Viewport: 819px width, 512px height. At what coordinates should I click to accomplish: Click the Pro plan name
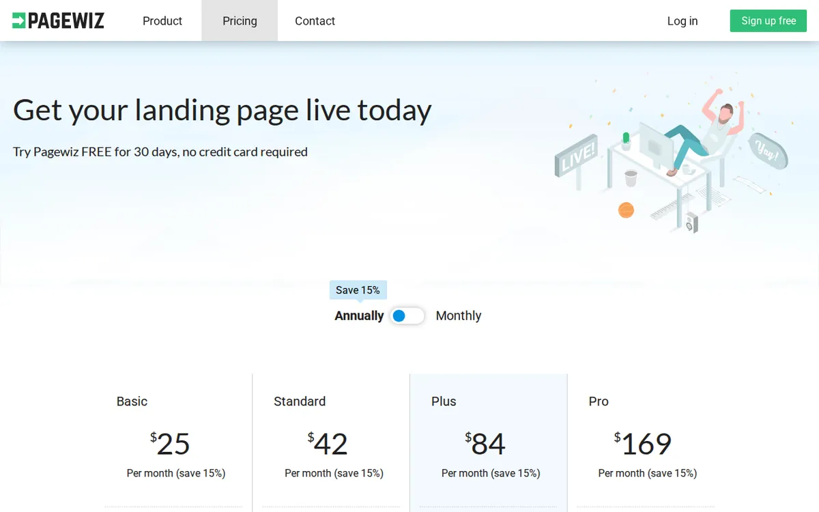pos(599,401)
